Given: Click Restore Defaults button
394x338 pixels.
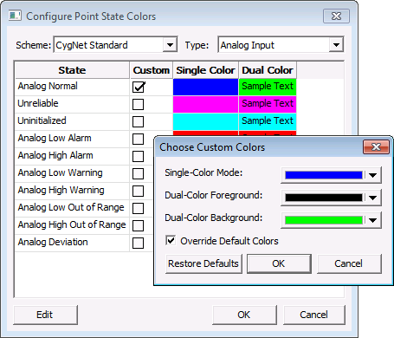Looking at the screenshot, I should tap(203, 263).
